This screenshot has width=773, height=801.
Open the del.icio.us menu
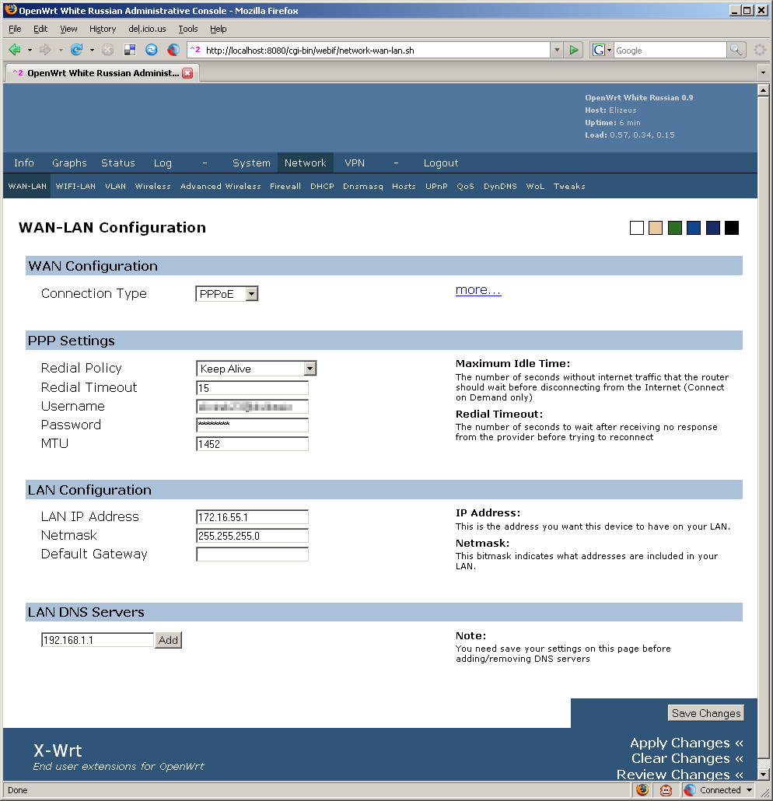tap(147, 29)
